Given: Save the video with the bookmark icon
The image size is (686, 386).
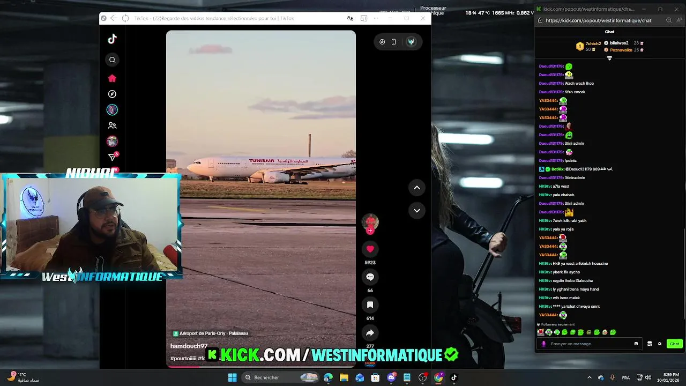Looking at the screenshot, I should pyautogui.click(x=370, y=305).
